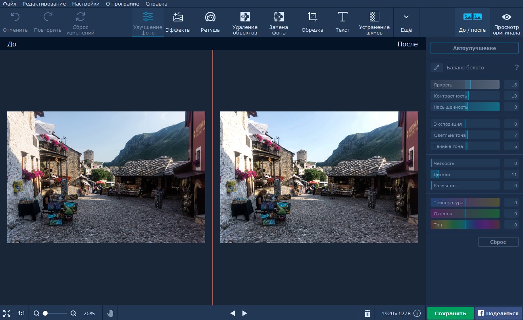523x320 pixels.
Task: Pick the Баланс белого eyedropper
Action: (x=436, y=67)
